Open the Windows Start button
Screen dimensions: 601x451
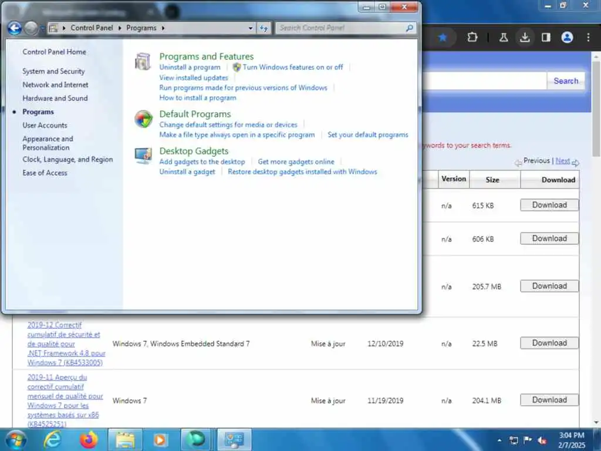16,440
